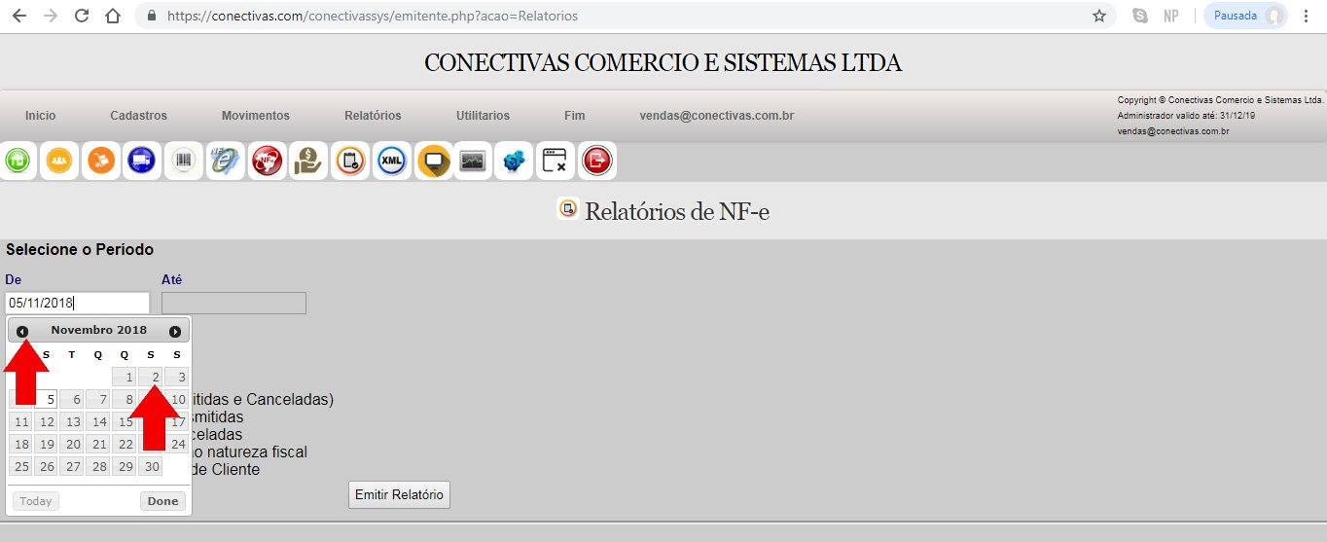Click the yellow monitor icon
Image resolution: width=1327 pixels, height=542 pixels.
434,161
